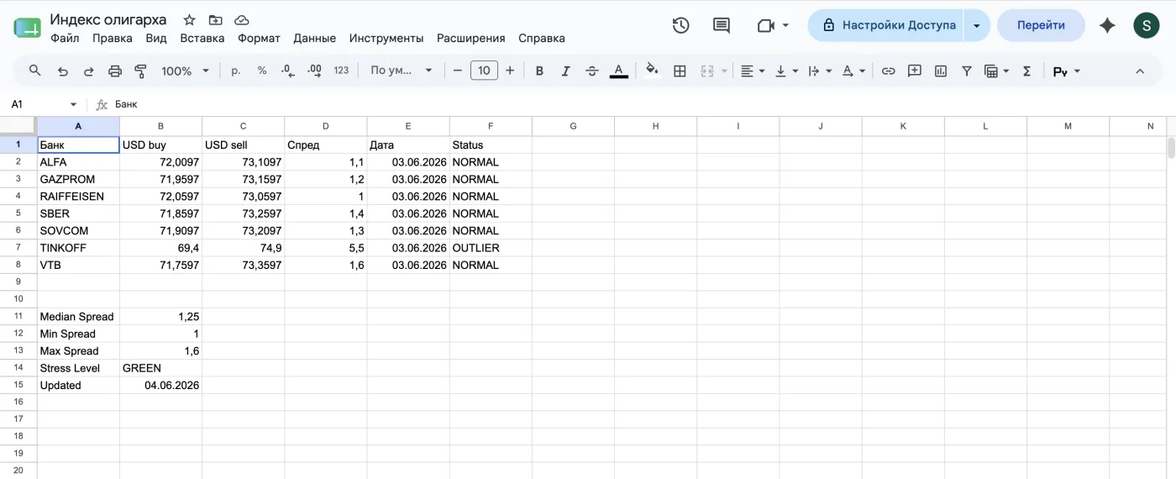
Task: Open the Вид menu
Action: 156,38
